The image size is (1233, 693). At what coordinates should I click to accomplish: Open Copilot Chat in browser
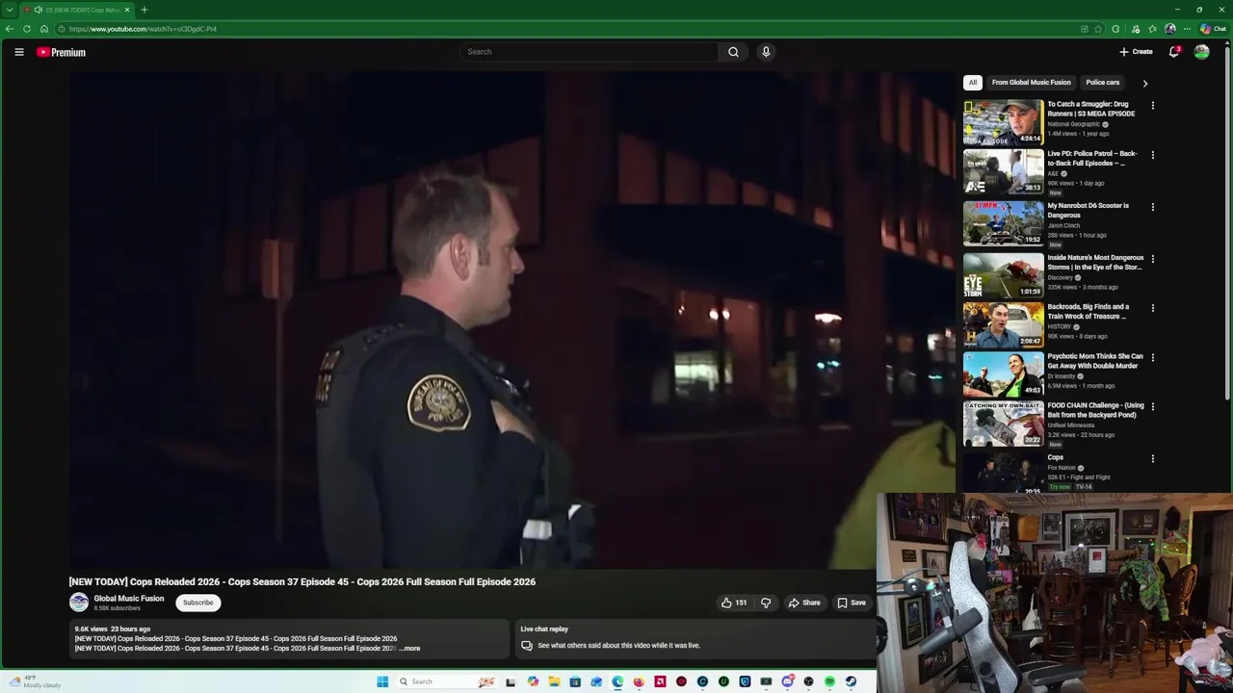(x=1213, y=29)
